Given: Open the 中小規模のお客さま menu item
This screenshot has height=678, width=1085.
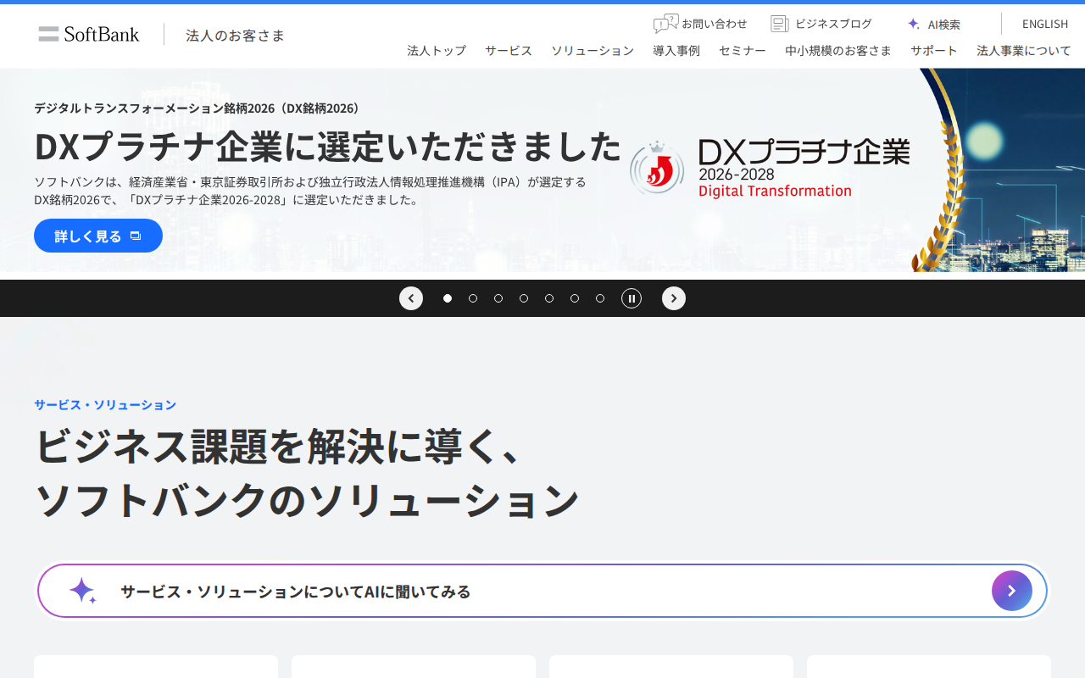Looking at the screenshot, I should [838, 50].
